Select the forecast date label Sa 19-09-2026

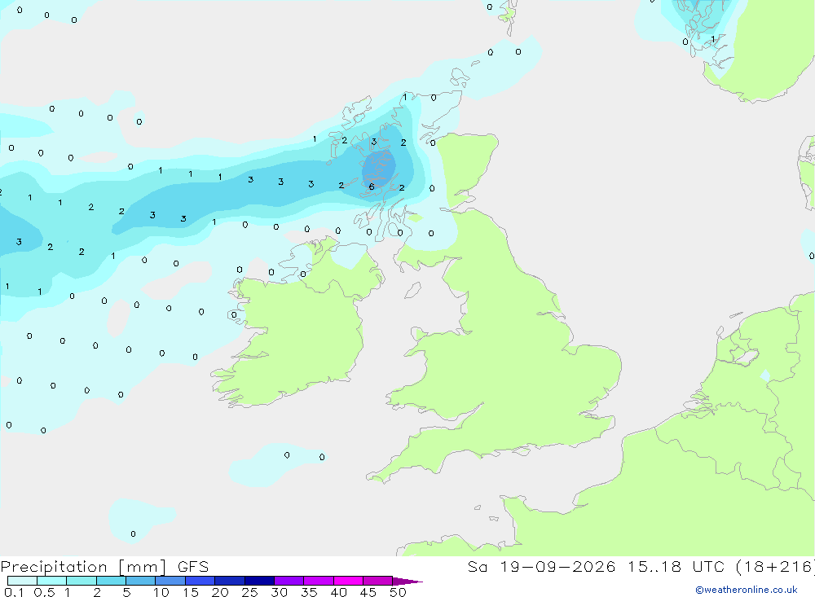coord(542,566)
